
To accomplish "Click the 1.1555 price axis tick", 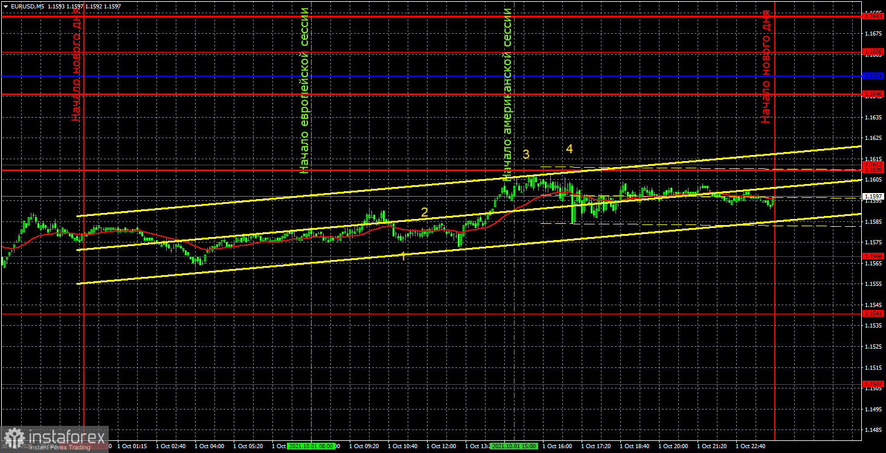I will [x=873, y=284].
